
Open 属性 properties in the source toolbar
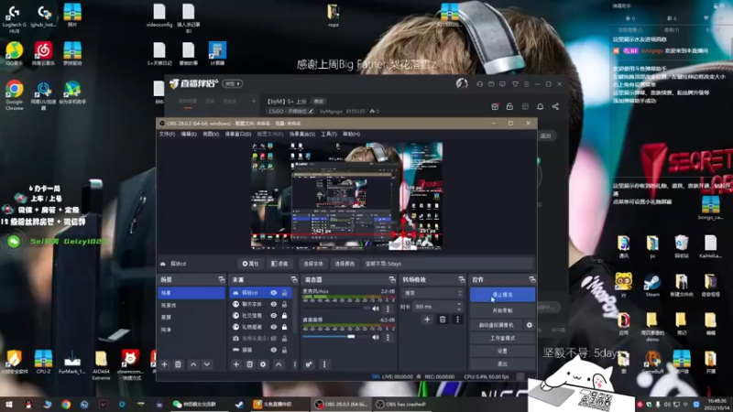[x=250, y=264]
